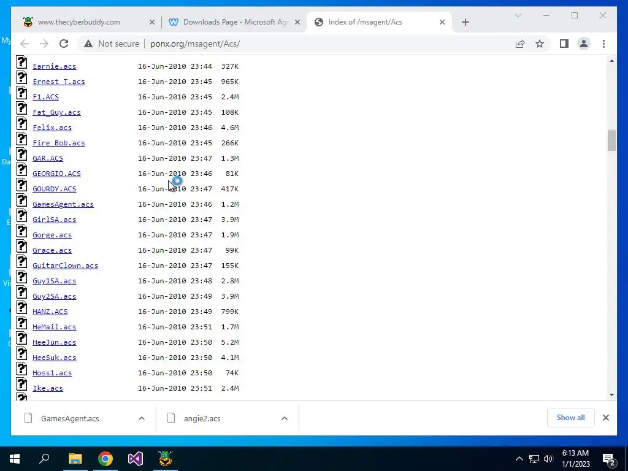Switch to Downloads Page - Microsoft Agent tab
Image resolution: width=628 pixels, height=471 pixels.
235,22
